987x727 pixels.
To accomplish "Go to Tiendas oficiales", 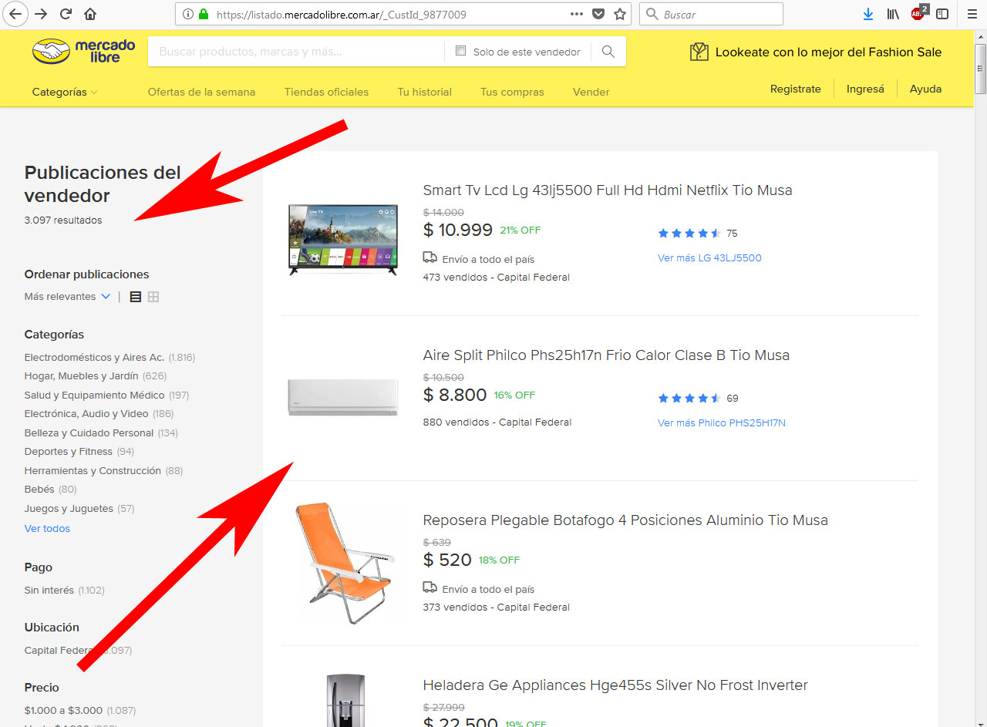I will pos(325,91).
